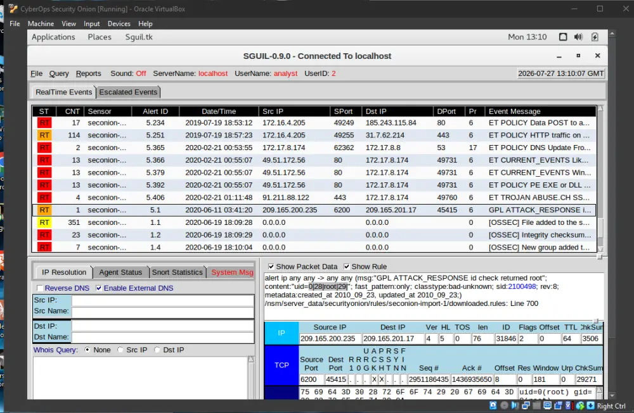Open the Applications menu in top panel
Screen dimensions: 634x413
pos(53,37)
